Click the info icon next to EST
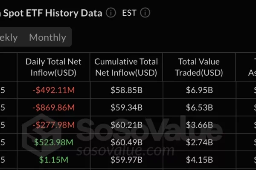This screenshot has height=170, width=256. (x=145, y=13)
